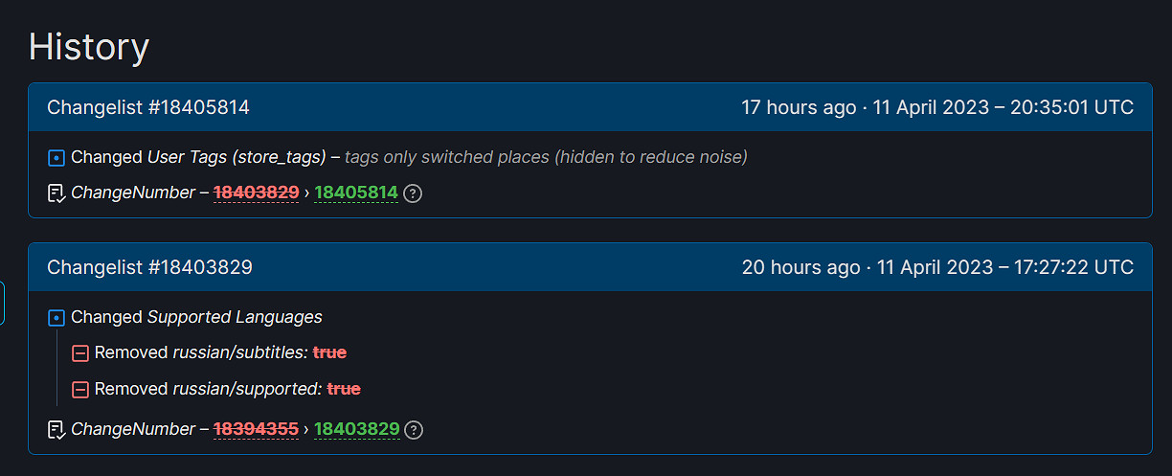Click the 20 hours ago timestamp
This screenshot has height=476, width=1172.
point(800,267)
